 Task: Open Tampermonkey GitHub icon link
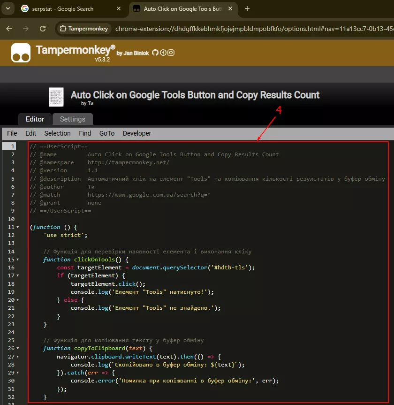[155, 53]
